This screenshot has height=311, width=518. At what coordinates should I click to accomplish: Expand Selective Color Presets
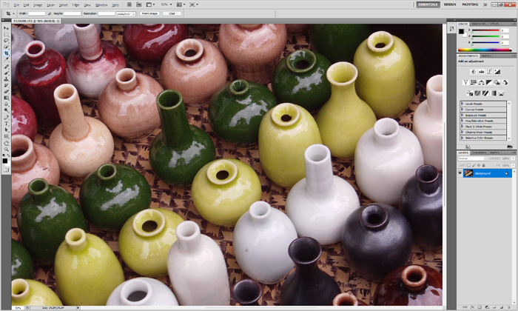(462, 138)
